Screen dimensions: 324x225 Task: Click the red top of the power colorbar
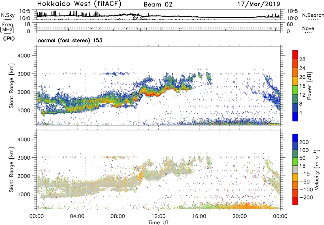click(295, 54)
